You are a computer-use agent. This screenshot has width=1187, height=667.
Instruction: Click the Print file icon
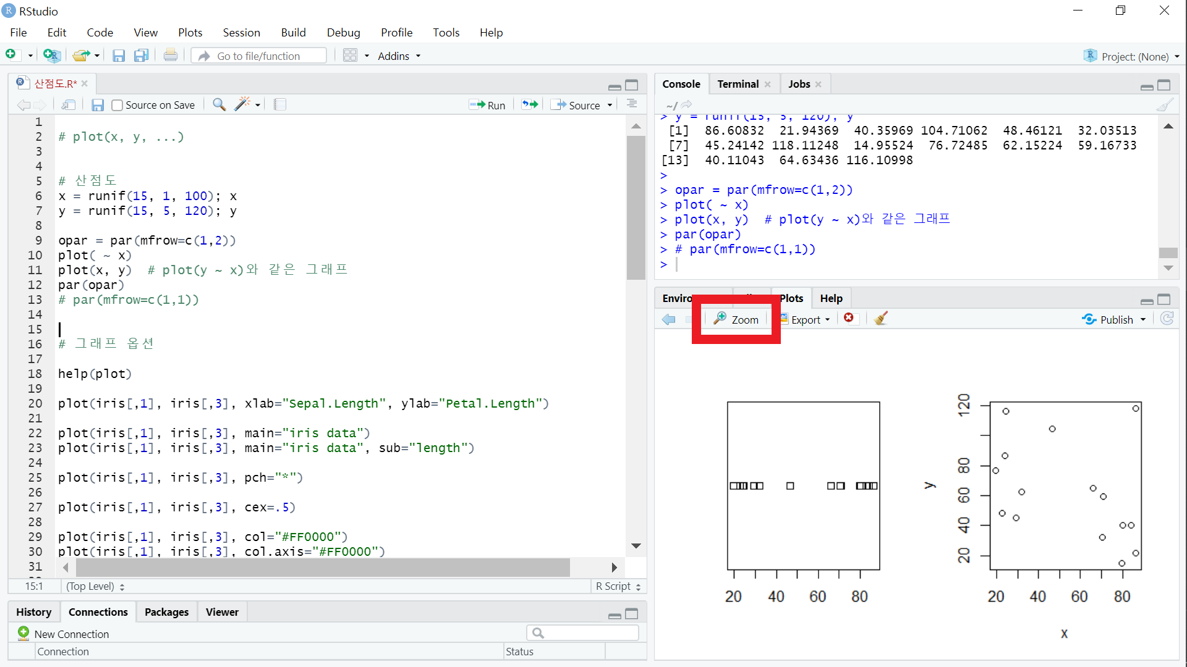(171, 56)
